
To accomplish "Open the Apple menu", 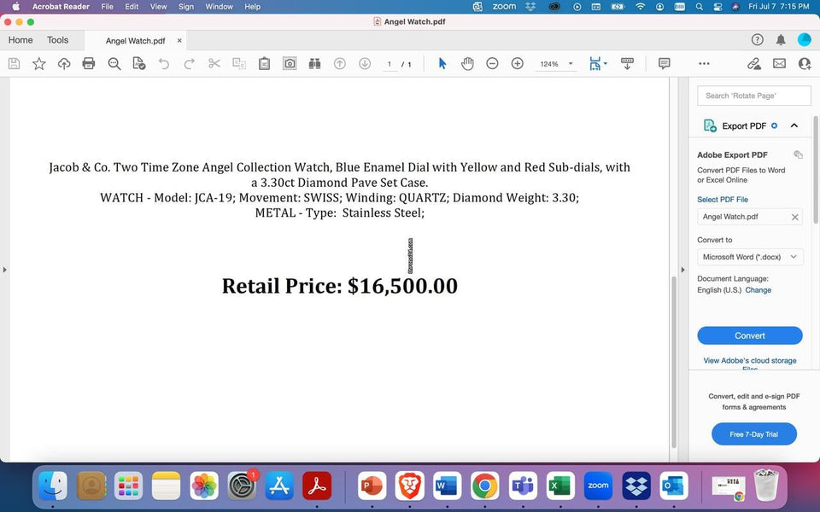I will (x=15, y=7).
